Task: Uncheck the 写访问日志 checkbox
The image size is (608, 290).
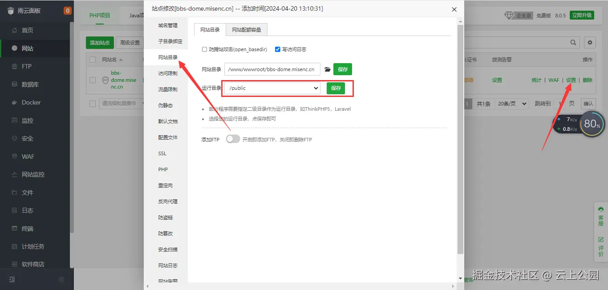Action: pyautogui.click(x=278, y=49)
